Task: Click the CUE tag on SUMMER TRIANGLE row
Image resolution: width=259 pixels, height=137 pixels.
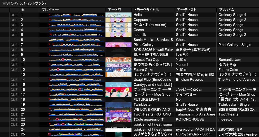Action: pyautogui.click(x=14, y=55)
